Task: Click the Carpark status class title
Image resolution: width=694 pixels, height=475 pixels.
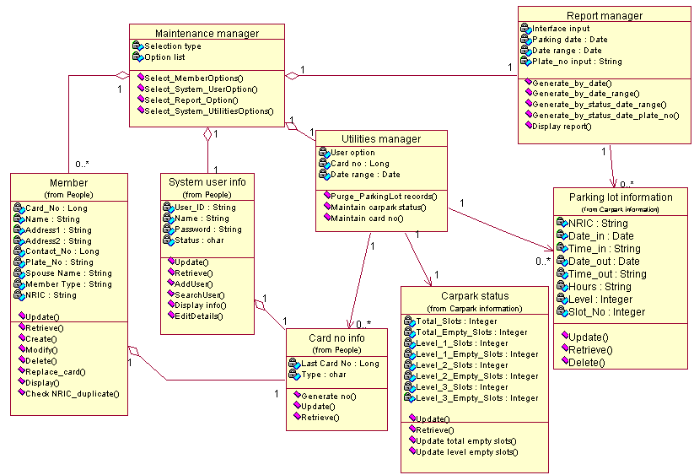Action: click(x=474, y=296)
